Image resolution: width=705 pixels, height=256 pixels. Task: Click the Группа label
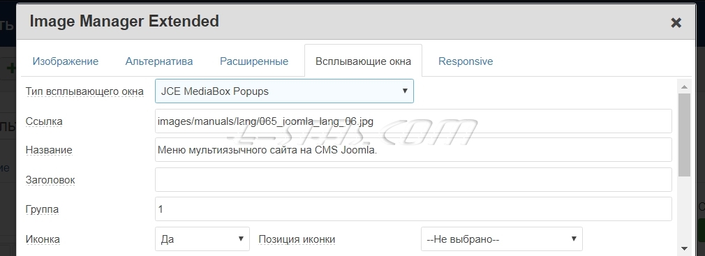pos(43,209)
